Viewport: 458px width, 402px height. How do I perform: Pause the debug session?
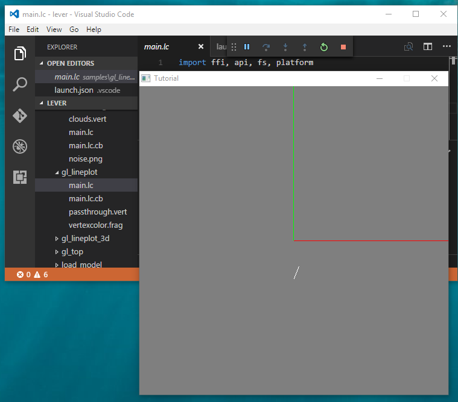coord(247,47)
